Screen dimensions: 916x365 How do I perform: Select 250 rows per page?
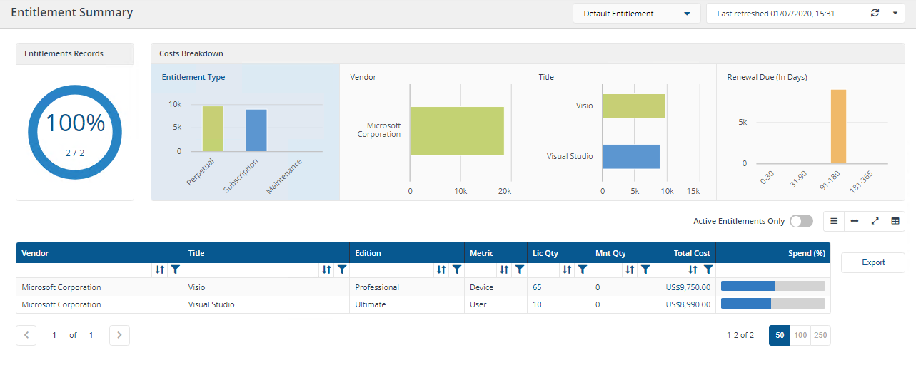point(820,335)
